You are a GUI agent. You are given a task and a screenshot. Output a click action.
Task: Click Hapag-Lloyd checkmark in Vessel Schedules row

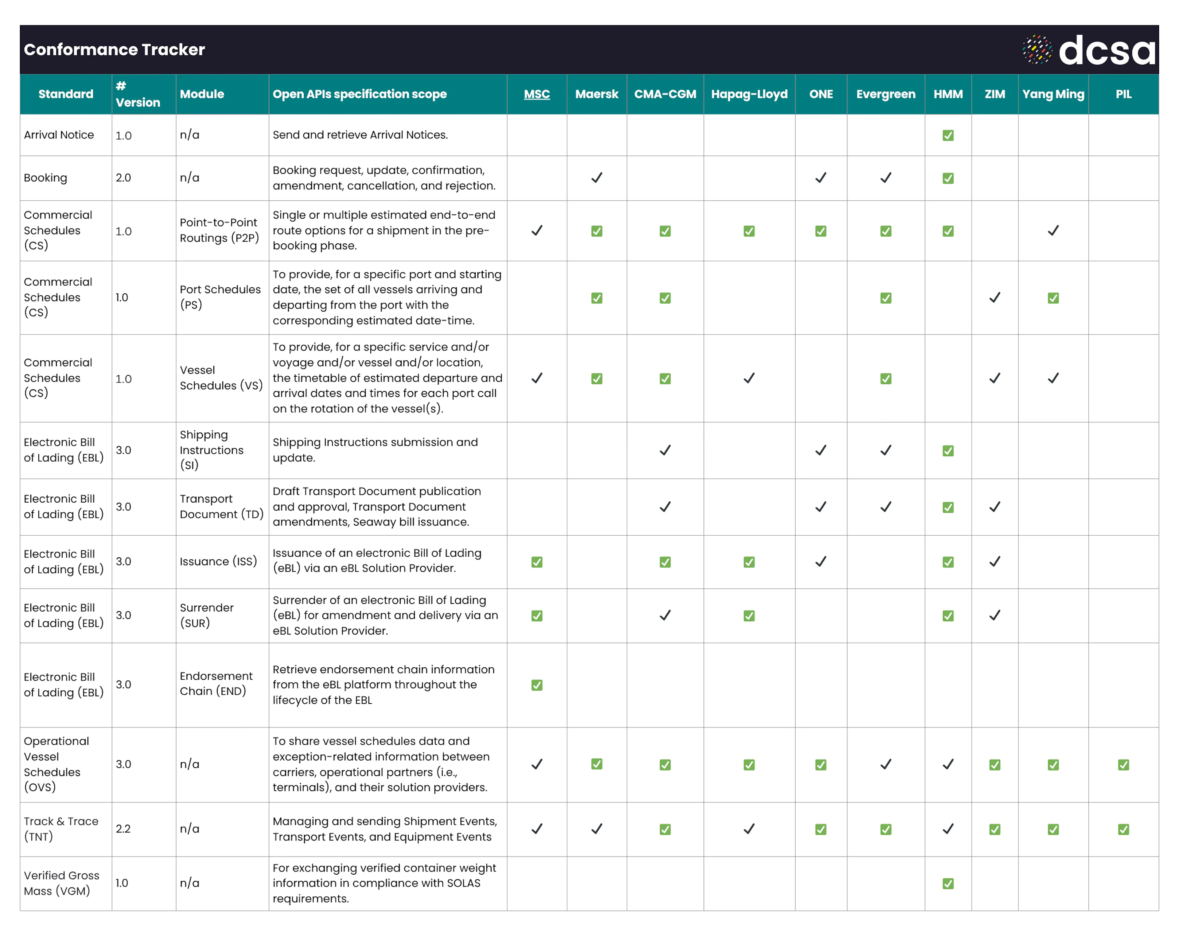pyautogui.click(x=749, y=378)
